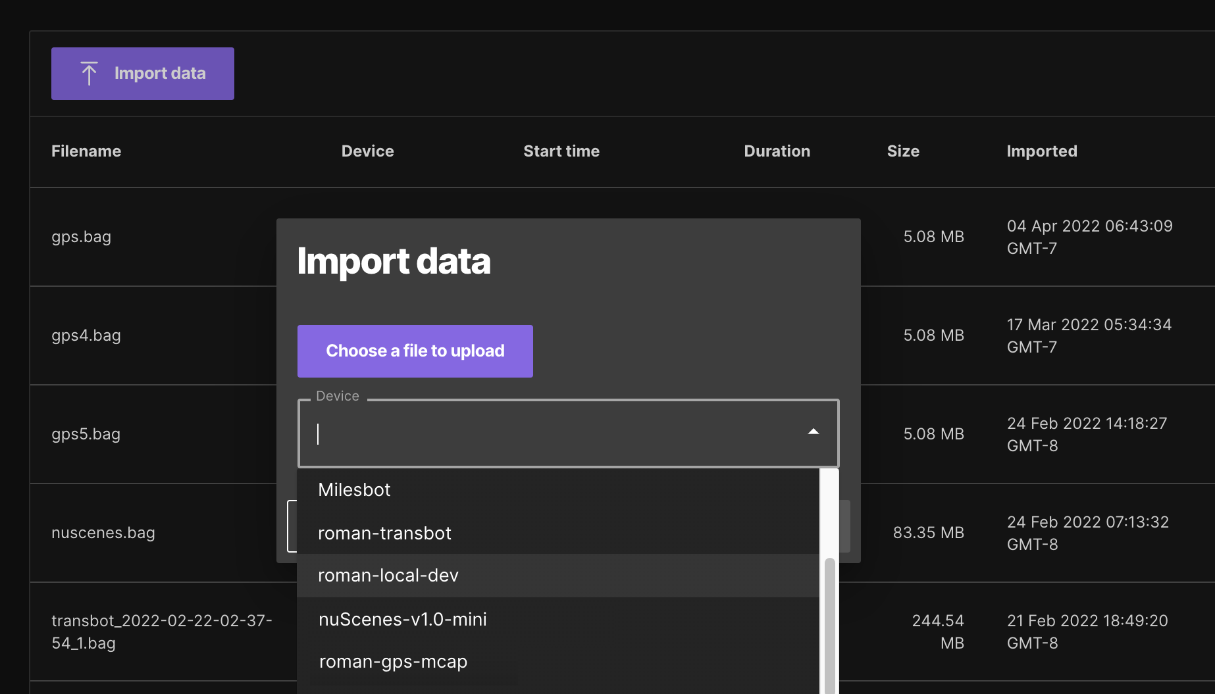This screenshot has width=1215, height=694.
Task: Pick nuScenes-v1.0-mini from the dropdown
Action: [403, 618]
